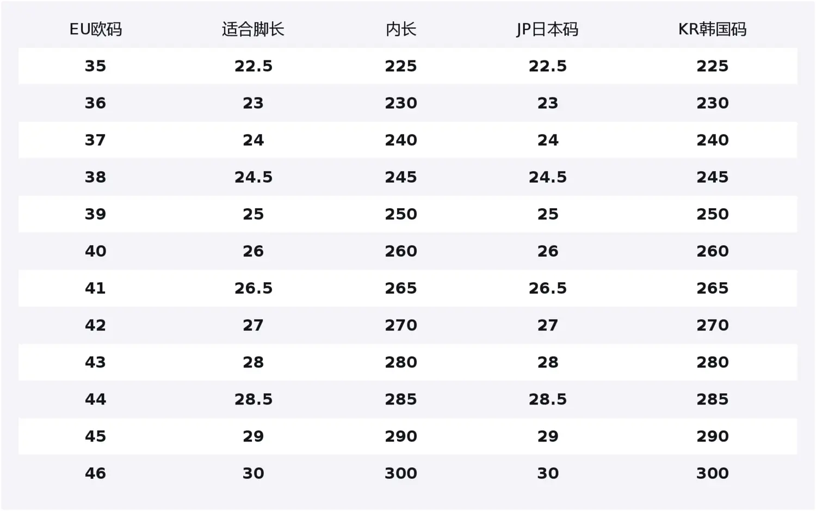Click 适合脚长 value 29 for size 45
Screen dimensions: 816x511
[253, 437]
